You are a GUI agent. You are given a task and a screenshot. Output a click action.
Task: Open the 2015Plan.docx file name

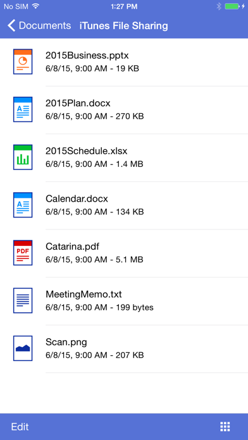78,103
